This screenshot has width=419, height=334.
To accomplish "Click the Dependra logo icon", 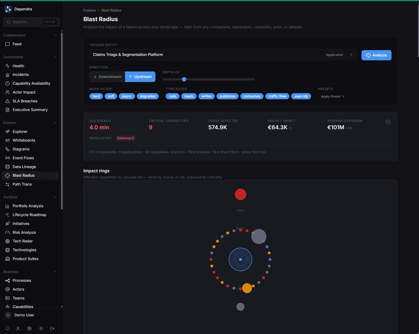I will tap(8, 9).
